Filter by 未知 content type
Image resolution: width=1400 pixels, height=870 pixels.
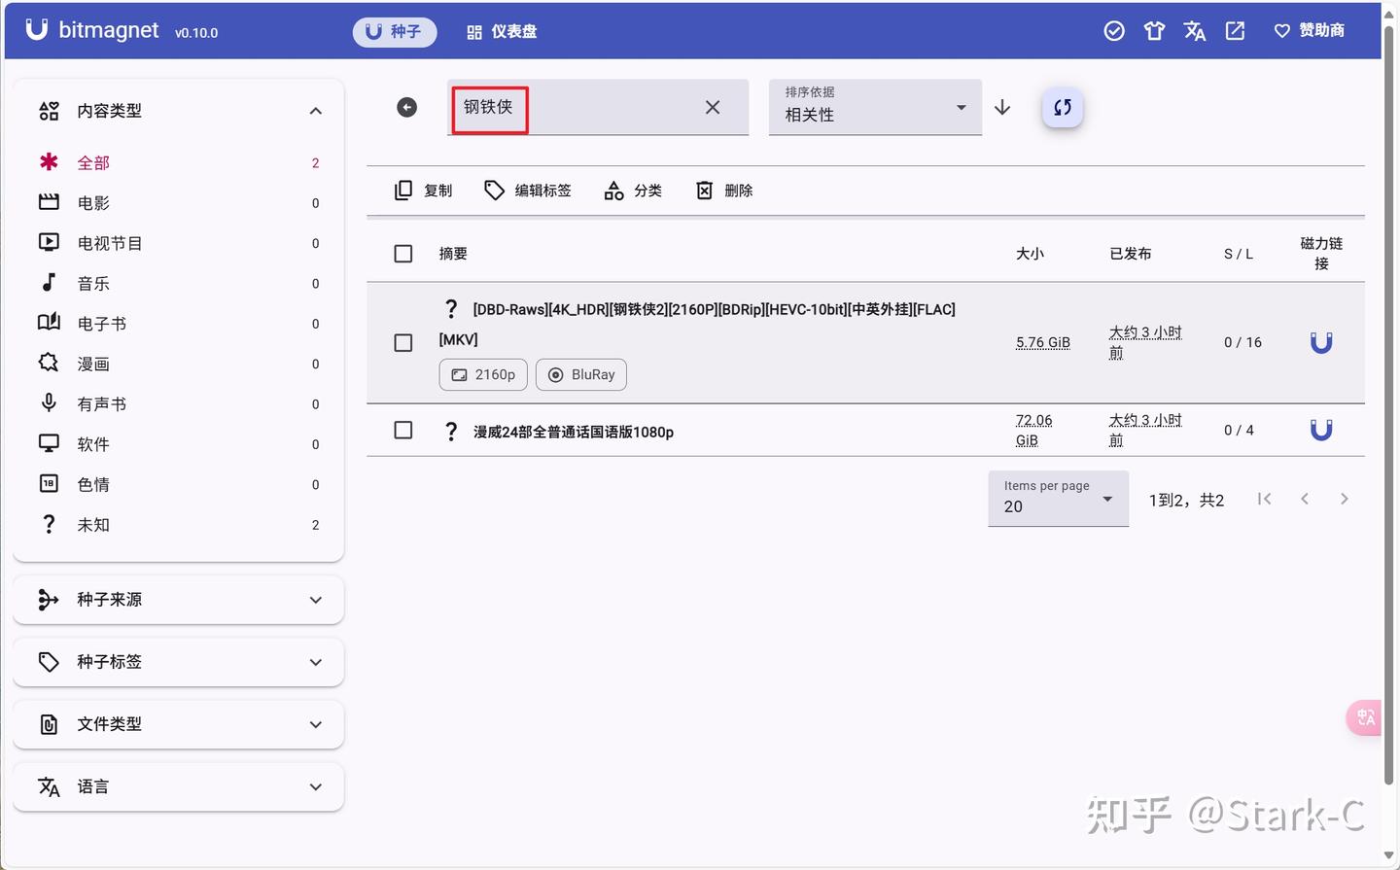pyautogui.click(x=179, y=525)
